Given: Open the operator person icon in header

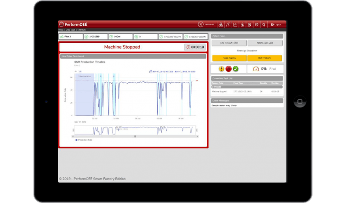Looking at the screenshot, I should (x=242, y=25).
